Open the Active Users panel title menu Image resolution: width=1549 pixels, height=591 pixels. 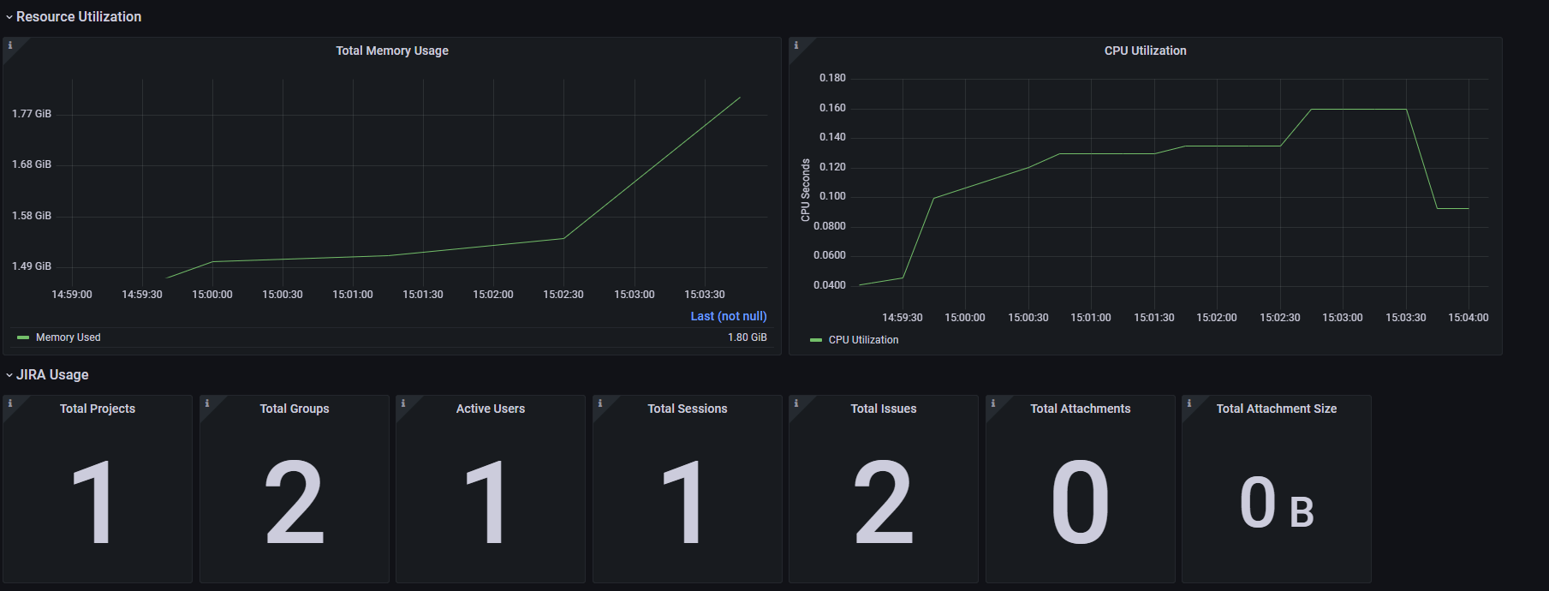[x=491, y=409]
